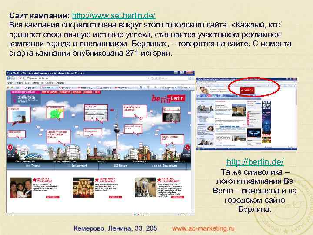Click the red Be Berlin banner on berlin.de
Screen dimensions: 313x235
pos(247,90)
